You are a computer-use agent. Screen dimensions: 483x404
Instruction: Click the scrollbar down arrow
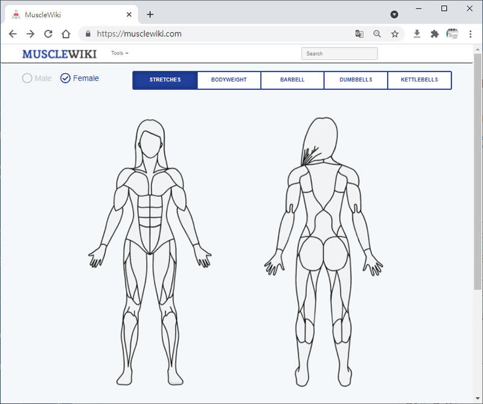[478, 399]
